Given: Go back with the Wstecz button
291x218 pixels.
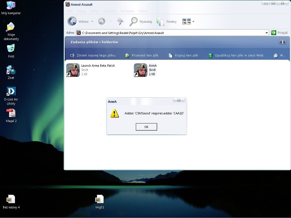Looking at the screenshot, I should tap(78, 22).
